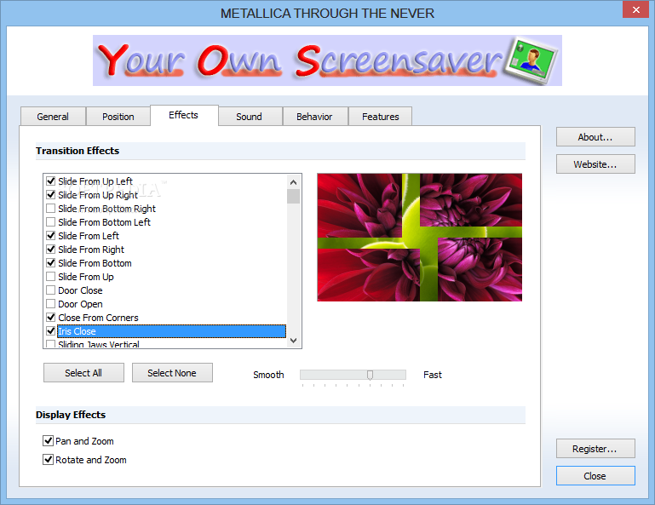The image size is (655, 505).
Task: Select the Slide From Up item text
Action: (86, 277)
